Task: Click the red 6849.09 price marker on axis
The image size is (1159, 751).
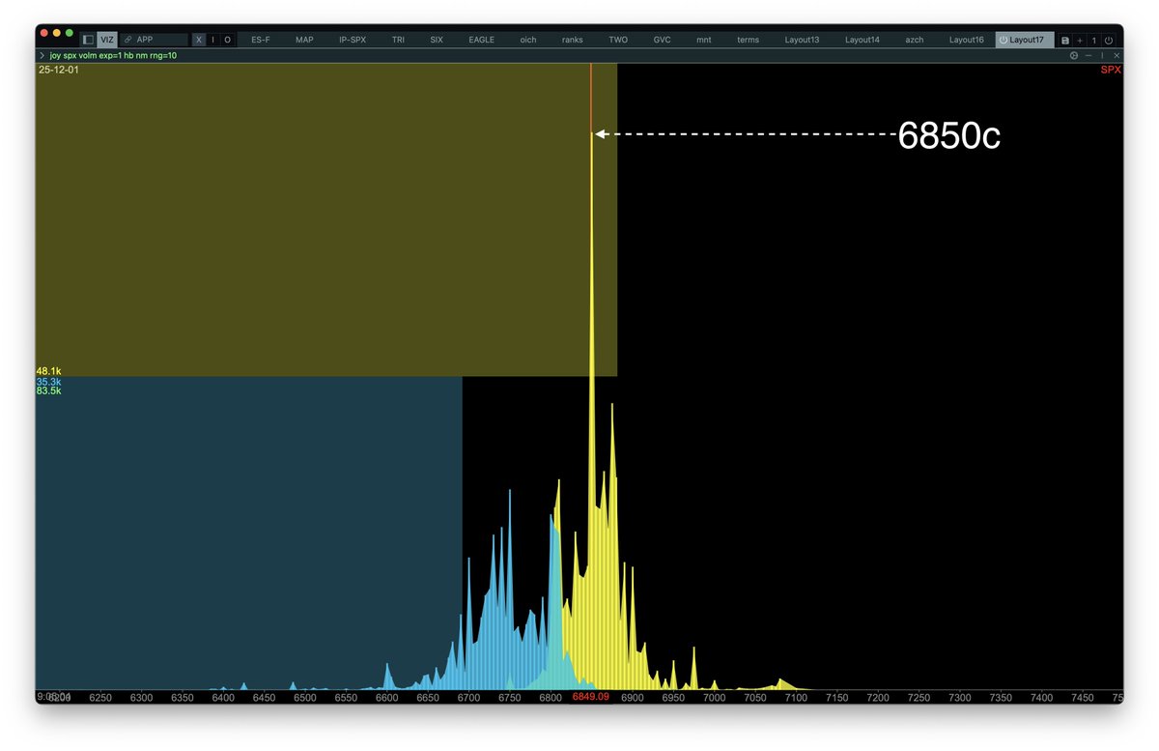Action: [x=590, y=697]
